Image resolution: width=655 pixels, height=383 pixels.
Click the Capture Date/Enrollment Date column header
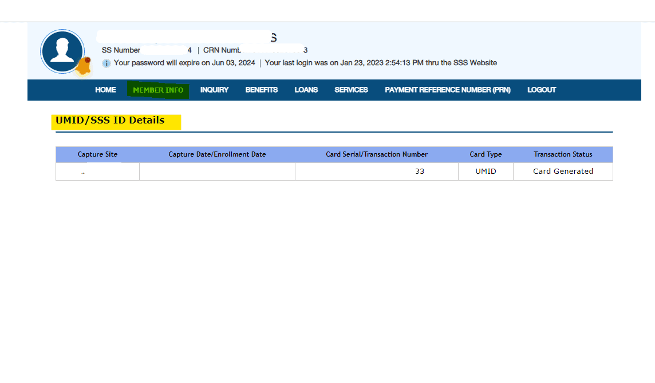pyautogui.click(x=217, y=154)
